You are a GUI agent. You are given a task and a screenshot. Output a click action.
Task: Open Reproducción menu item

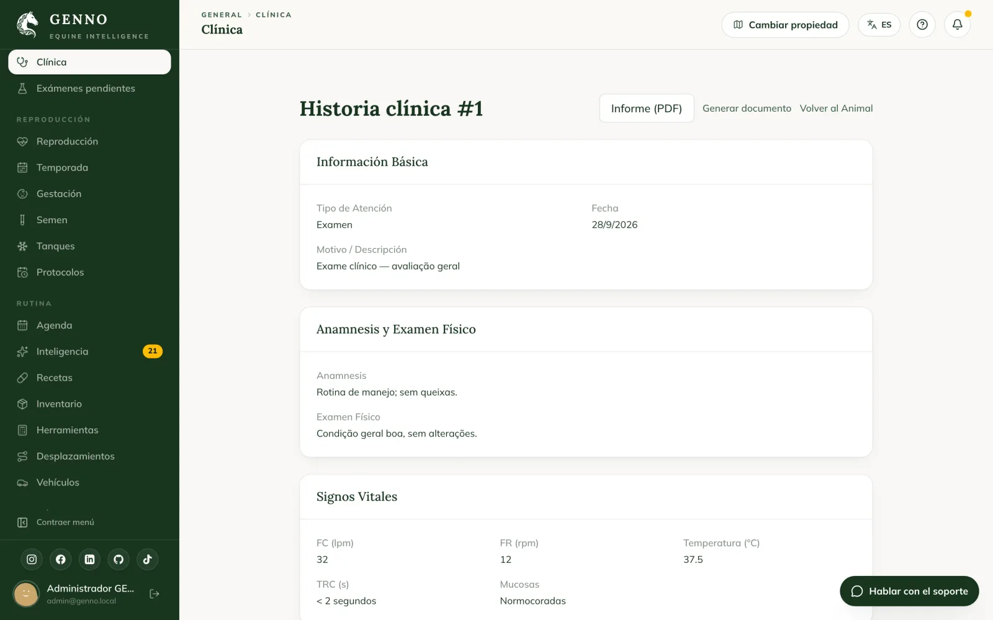pos(89,141)
